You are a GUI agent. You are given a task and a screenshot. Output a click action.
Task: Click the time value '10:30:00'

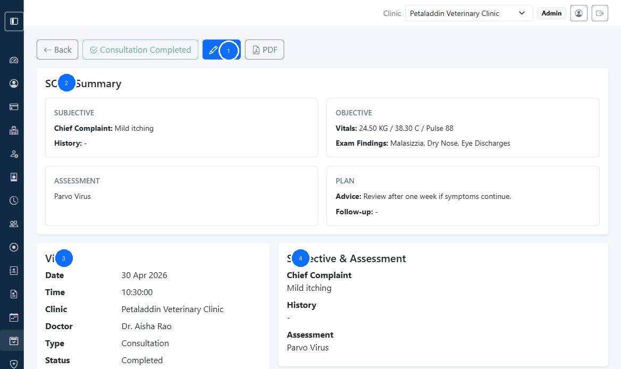137,292
